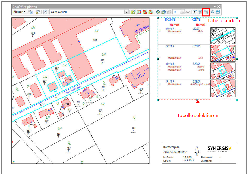Image resolution: width=247 pixels, height=175 pixels.
Task: Click the red frame target icon
Action: click(139, 12)
